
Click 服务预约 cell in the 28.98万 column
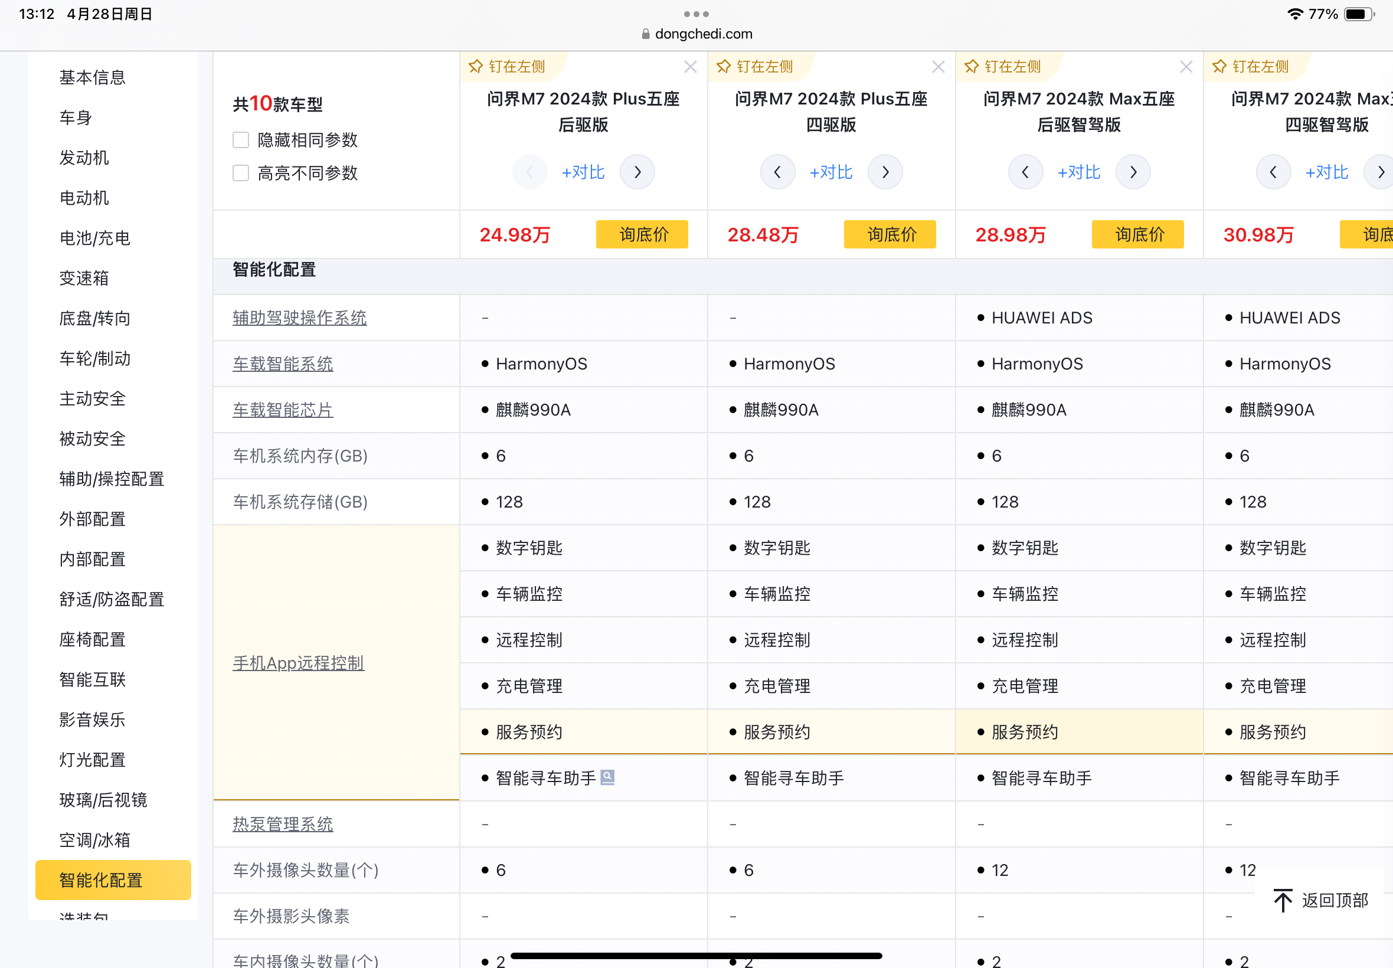[1080, 732]
